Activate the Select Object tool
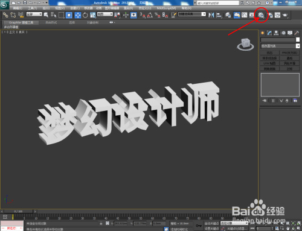 click(x=46, y=15)
